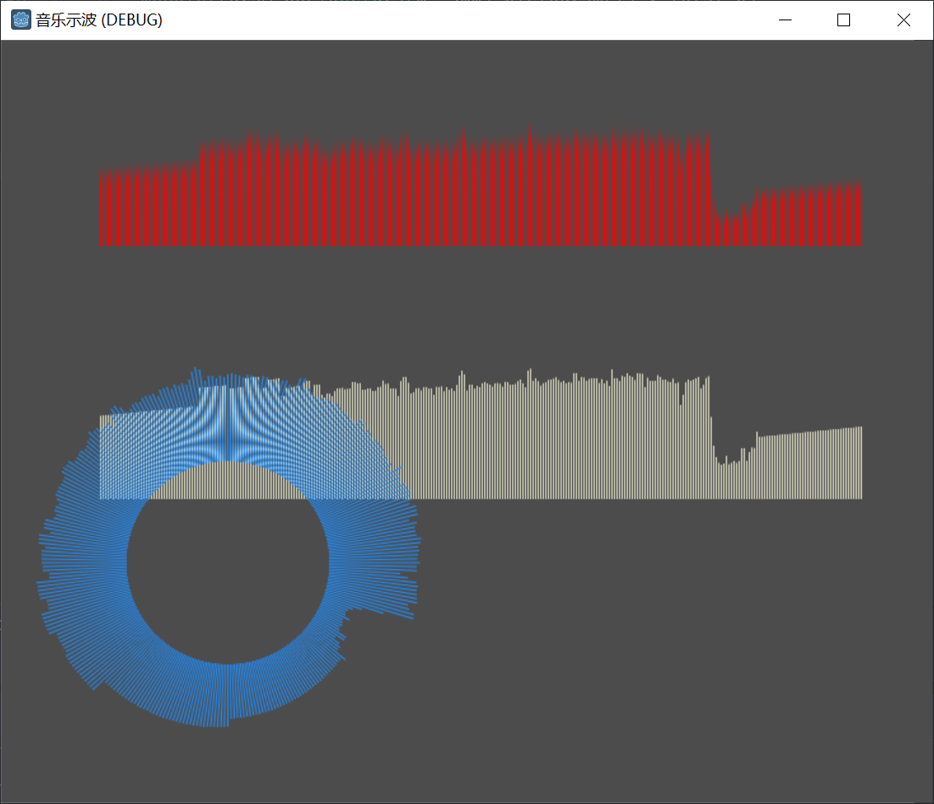Minimize the 音乐示波 debug window
This screenshot has width=934, height=804.
(x=785, y=20)
